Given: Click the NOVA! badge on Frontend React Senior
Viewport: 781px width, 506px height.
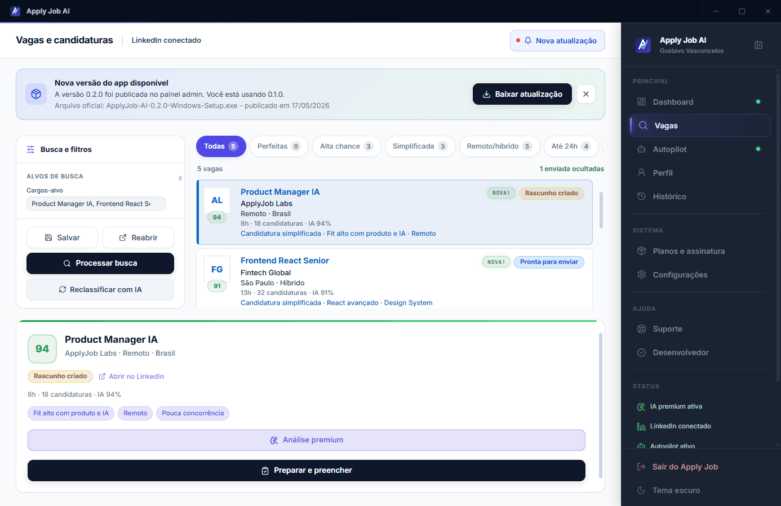Looking at the screenshot, I should coord(496,262).
